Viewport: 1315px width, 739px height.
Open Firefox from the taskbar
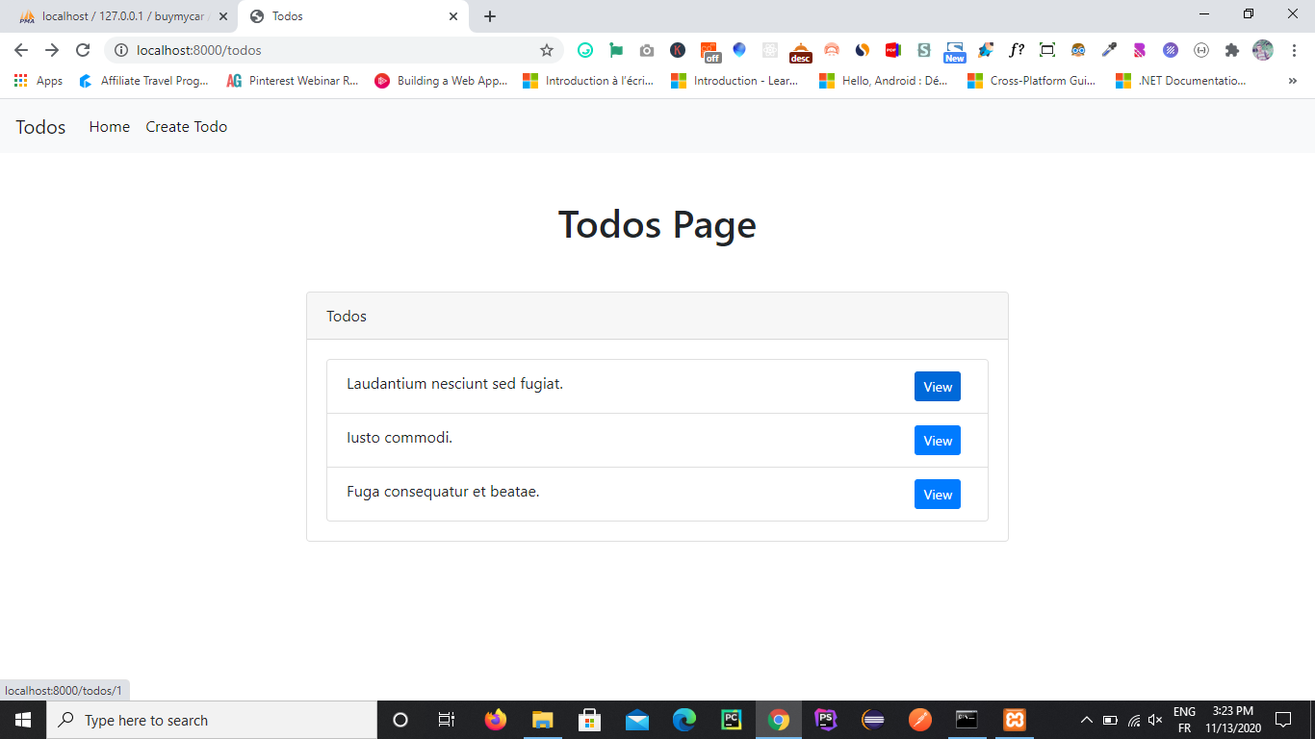click(496, 720)
